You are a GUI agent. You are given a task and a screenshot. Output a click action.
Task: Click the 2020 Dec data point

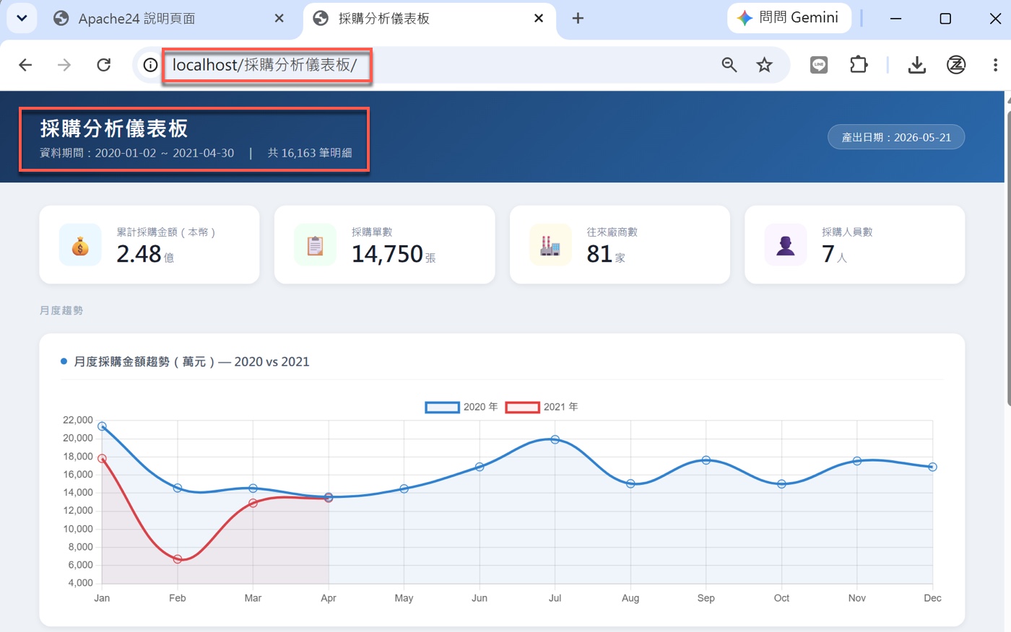932,467
